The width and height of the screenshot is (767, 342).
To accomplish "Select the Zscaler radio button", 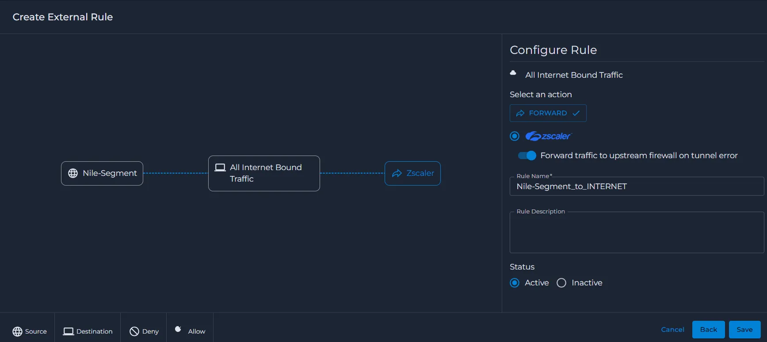I will coord(515,136).
